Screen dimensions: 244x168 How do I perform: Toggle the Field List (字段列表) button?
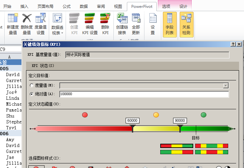[169, 25]
